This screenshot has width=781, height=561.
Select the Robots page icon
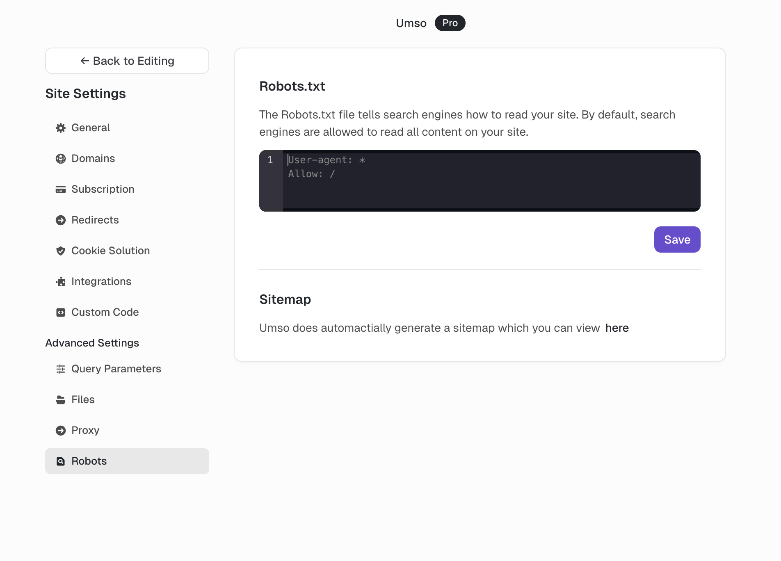(61, 461)
